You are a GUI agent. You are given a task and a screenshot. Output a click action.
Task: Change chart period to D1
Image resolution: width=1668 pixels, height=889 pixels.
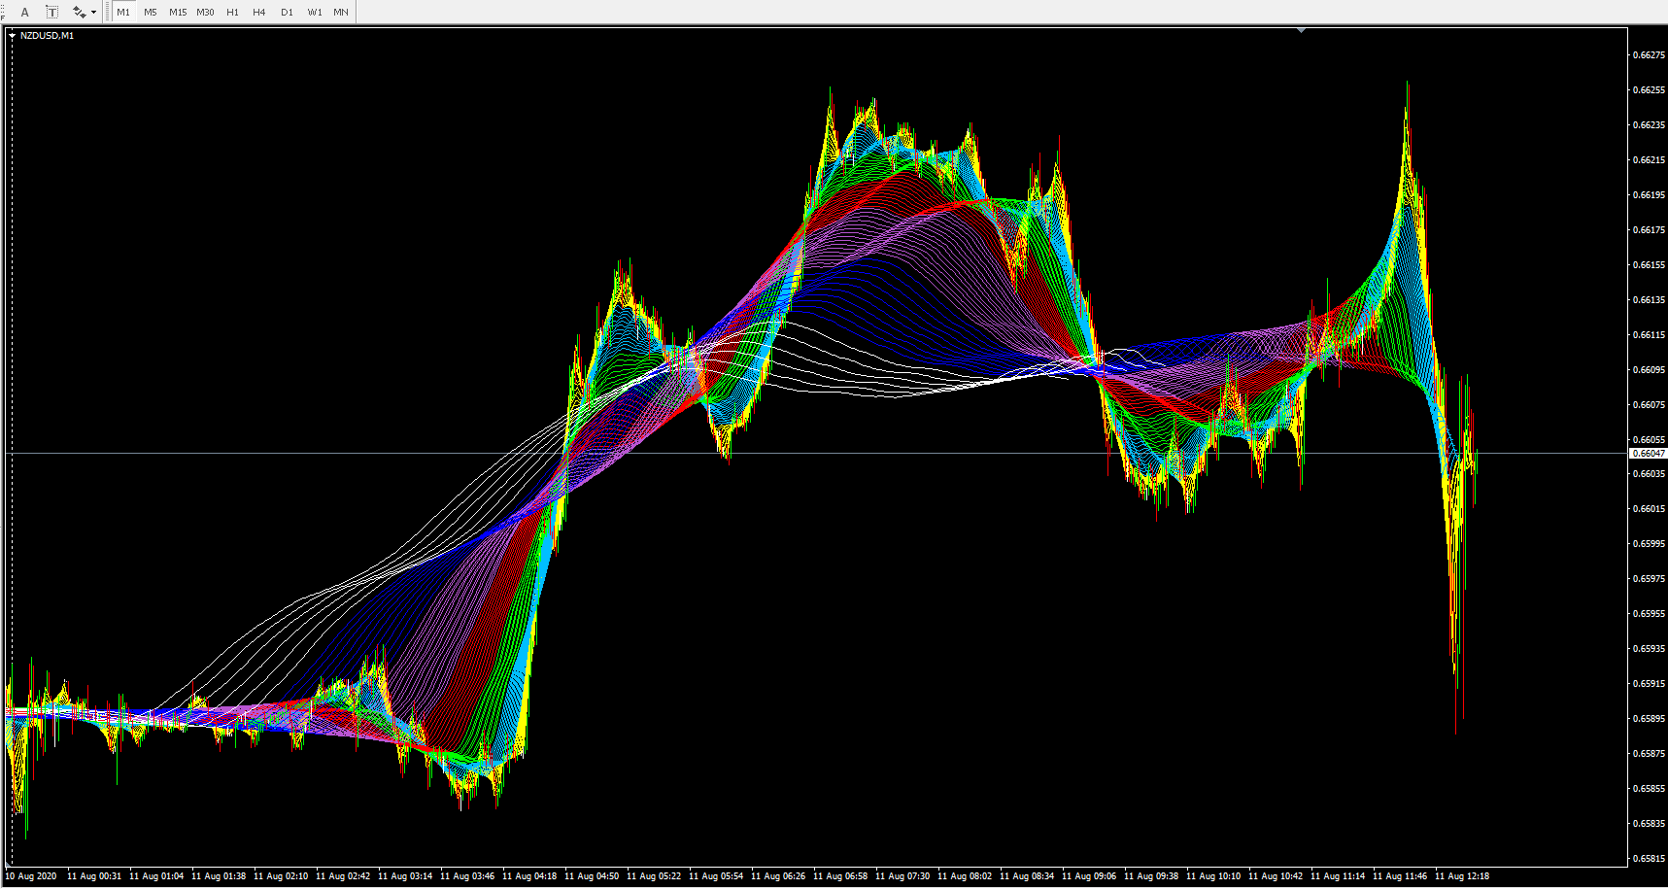(287, 13)
